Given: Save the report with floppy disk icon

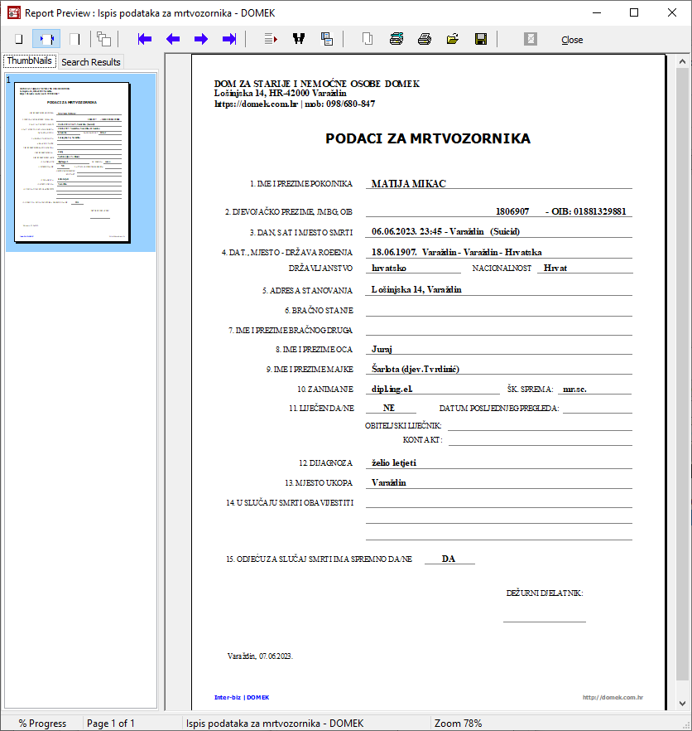Looking at the screenshot, I should click(481, 39).
